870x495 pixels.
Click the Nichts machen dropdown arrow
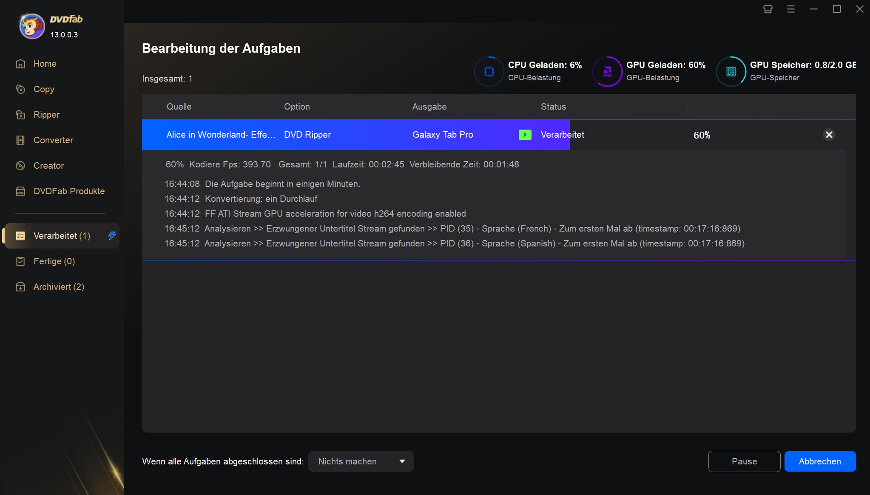coord(403,461)
